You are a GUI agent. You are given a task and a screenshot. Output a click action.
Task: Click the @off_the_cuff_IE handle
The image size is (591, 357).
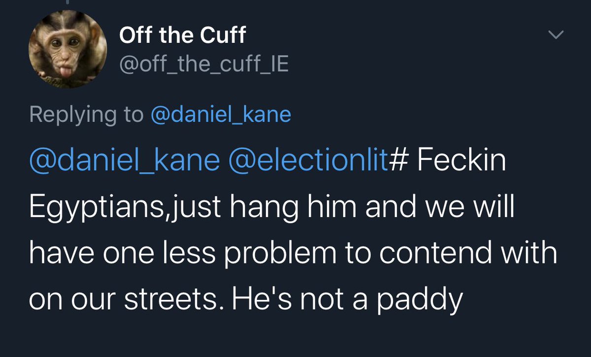point(204,64)
